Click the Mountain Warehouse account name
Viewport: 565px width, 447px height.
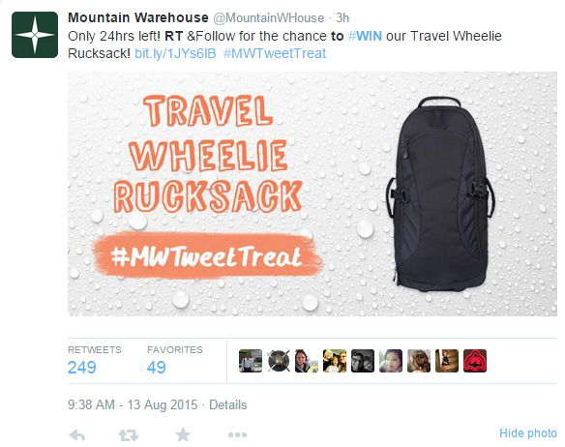point(138,17)
